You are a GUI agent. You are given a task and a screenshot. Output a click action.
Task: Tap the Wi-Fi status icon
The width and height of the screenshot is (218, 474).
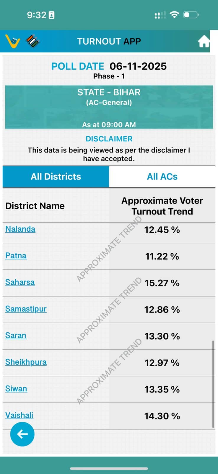175,15
